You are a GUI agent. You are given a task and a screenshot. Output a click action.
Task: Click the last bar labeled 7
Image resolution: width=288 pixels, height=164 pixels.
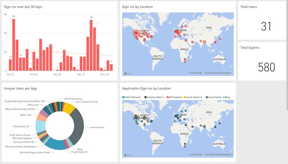pyautogui.click(x=111, y=67)
